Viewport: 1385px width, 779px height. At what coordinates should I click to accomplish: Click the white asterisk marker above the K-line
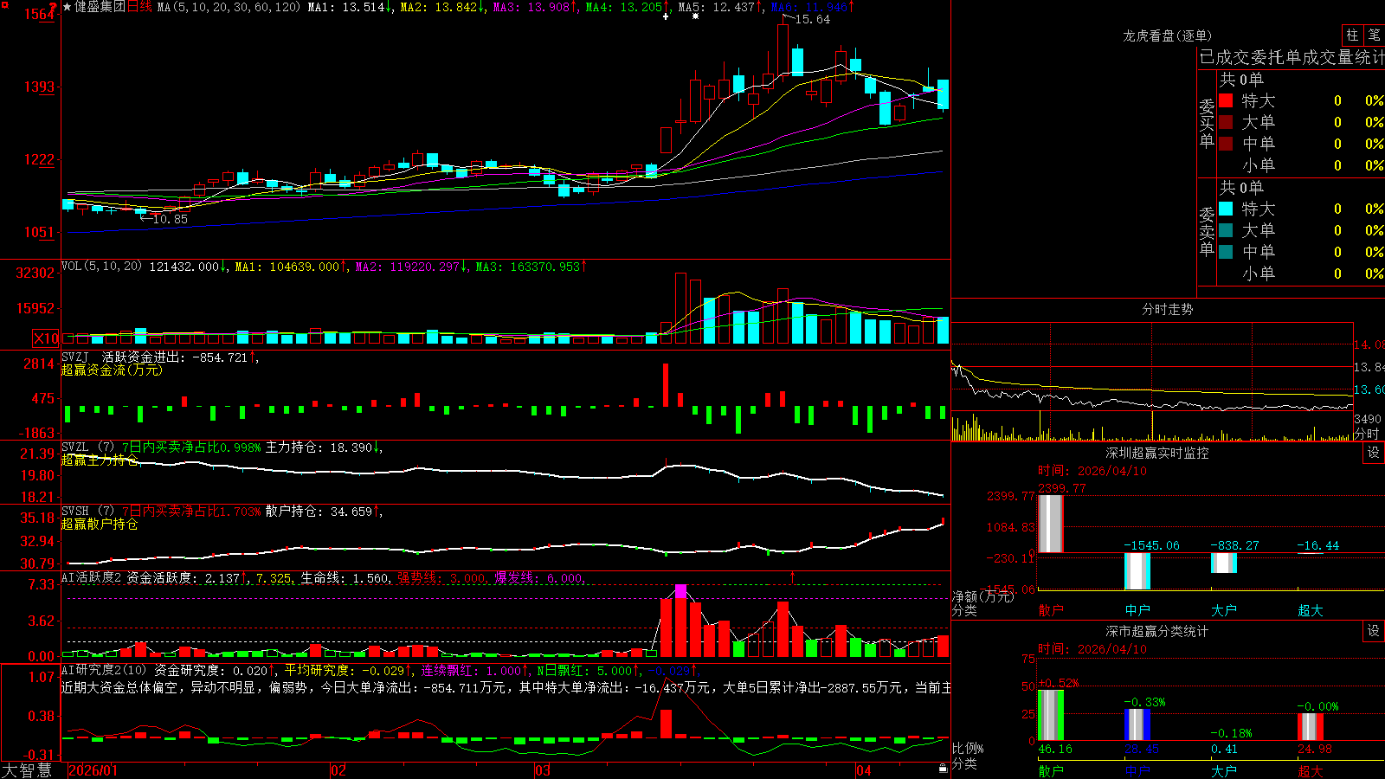[695, 16]
